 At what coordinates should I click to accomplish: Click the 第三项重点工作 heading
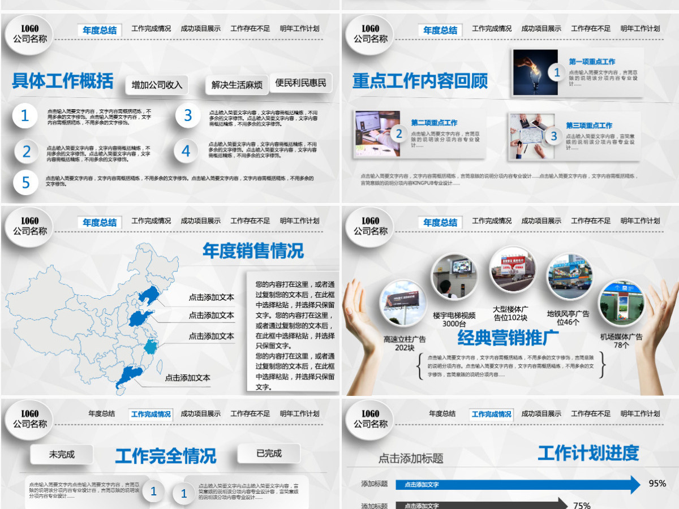589,126
